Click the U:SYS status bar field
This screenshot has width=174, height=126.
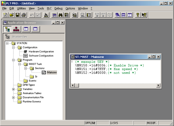[121, 123]
